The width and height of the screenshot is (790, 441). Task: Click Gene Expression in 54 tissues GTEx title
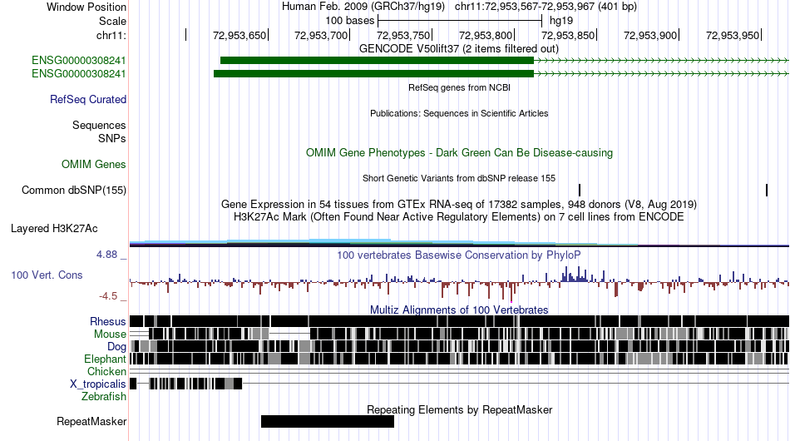[459, 204]
